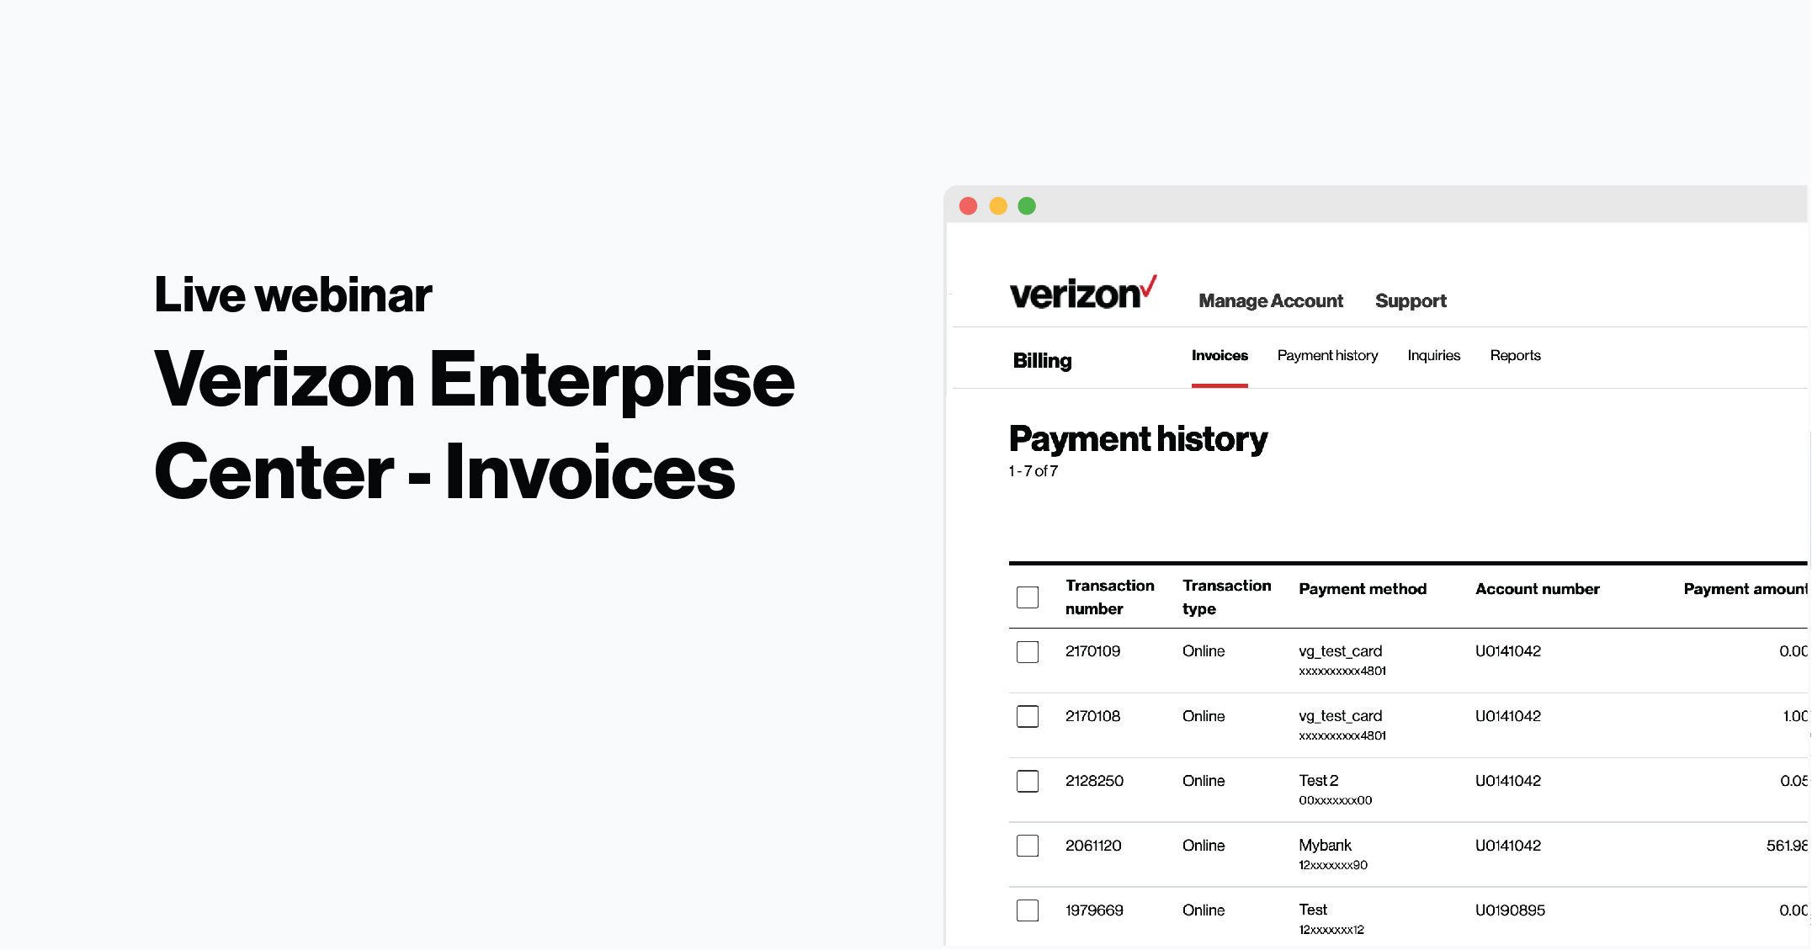
Task: Click the Support menu icon
Action: point(1411,300)
